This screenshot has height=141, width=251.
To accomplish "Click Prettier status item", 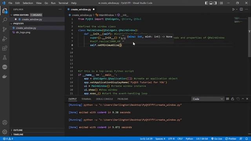I will point(231,139).
